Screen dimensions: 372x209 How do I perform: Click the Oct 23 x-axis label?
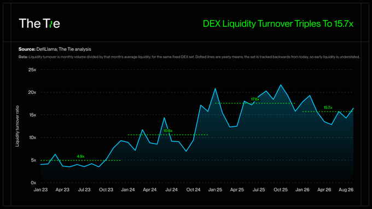(106, 190)
